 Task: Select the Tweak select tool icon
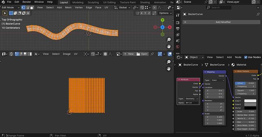point(5,13)
